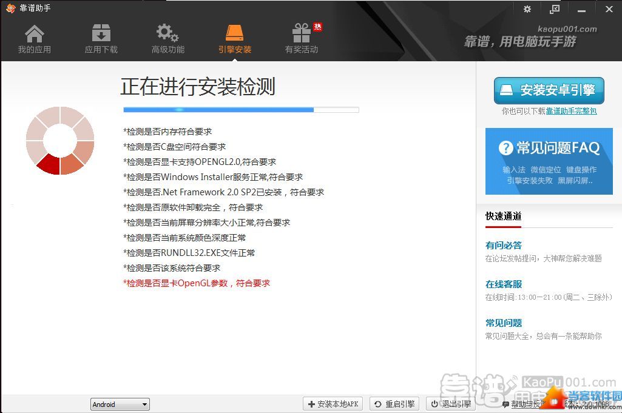Click the 退出引擎 button
The width and height of the screenshot is (622, 413).
[450, 404]
